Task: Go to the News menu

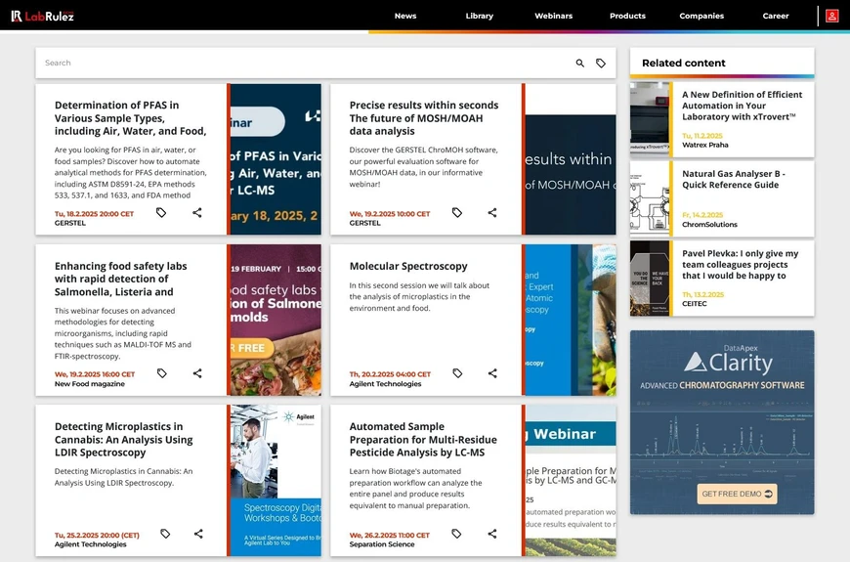Action: click(x=405, y=16)
